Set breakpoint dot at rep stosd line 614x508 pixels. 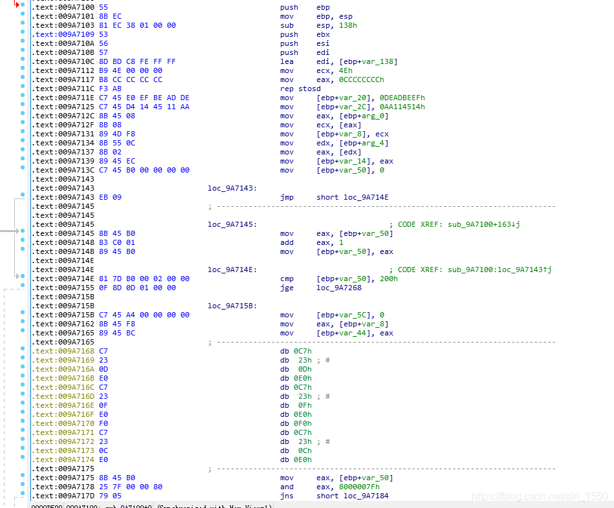[23, 86]
